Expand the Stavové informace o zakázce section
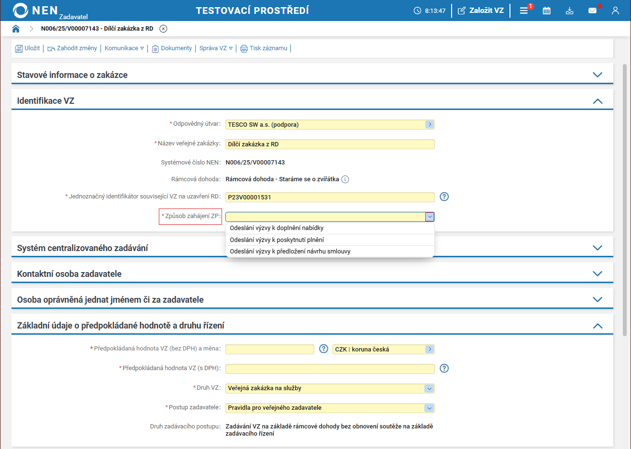 pyautogui.click(x=597, y=75)
